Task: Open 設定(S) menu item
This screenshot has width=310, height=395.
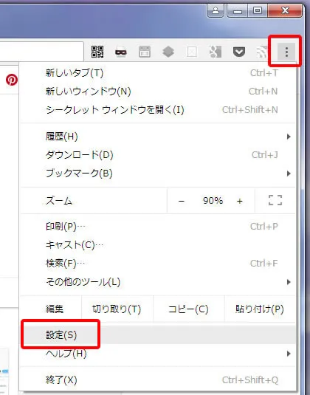Action: [x=158, y=334]
